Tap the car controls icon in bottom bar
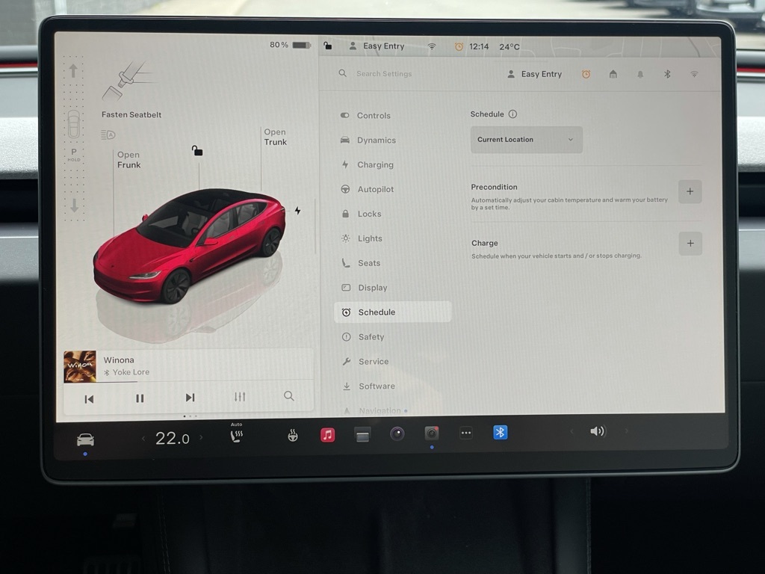Image resolution: width=765 pixels, height=574 pixels. 86,439
